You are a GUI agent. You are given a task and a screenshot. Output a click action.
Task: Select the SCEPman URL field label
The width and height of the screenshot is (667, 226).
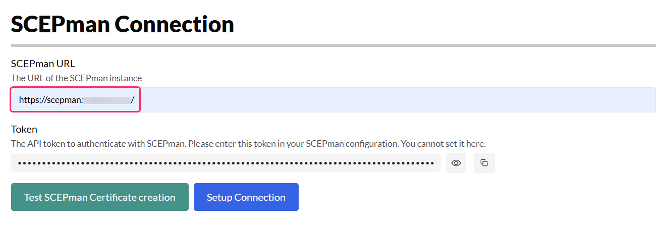pyautogui.click(x=43, y=64)
